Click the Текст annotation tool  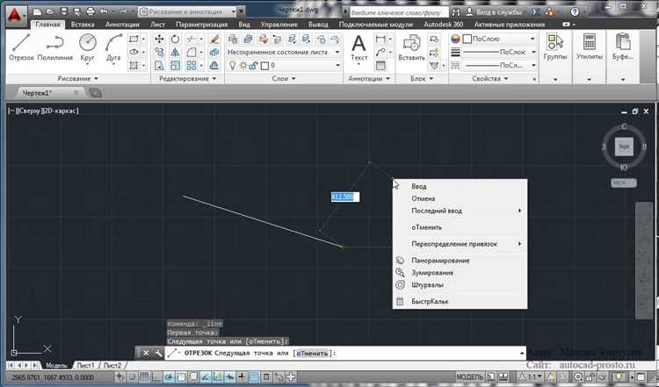(358, 48)
